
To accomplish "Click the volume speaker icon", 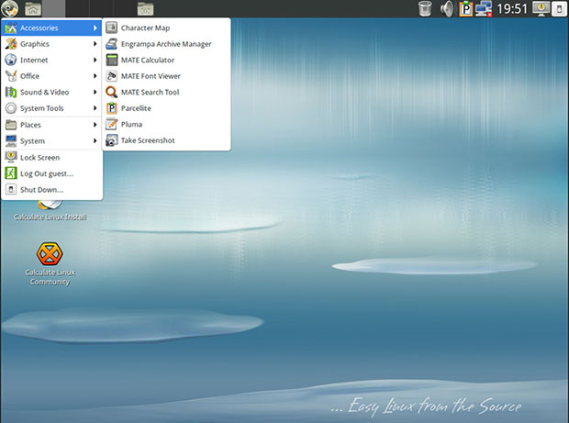I will tap(447, 8).
